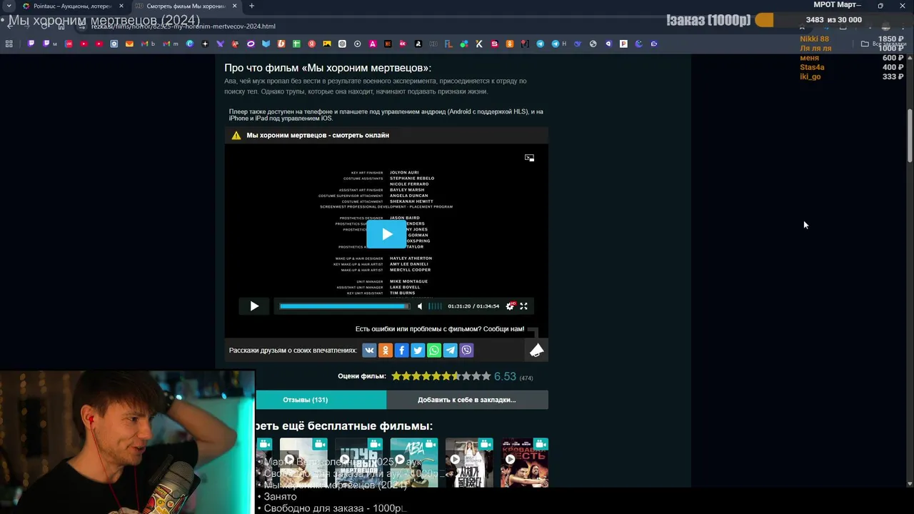This screenshot has width=914, height=514.
Task: Share the film via Viber
Action: tap(466, 350)
